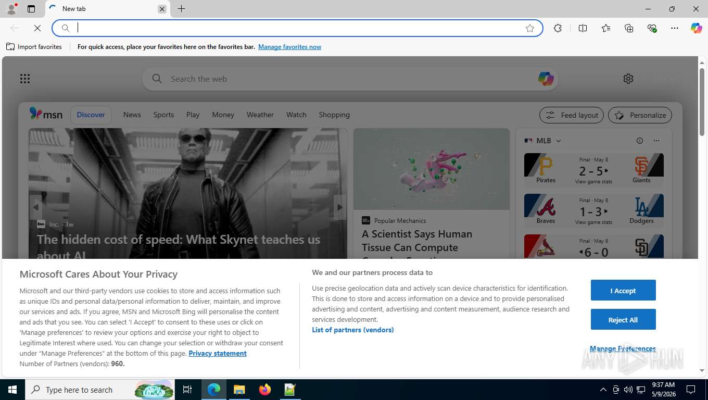
Task: Open File Explorer from taskbar
Action: coord(239,390)
